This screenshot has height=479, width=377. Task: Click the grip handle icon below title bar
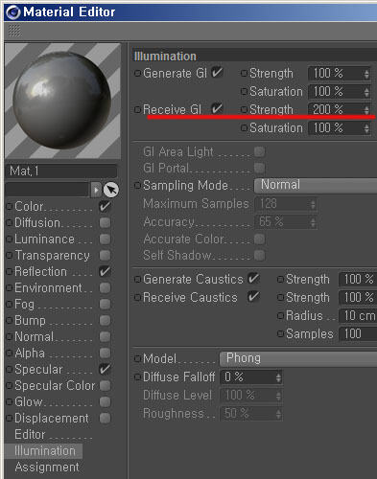point(14,31)
